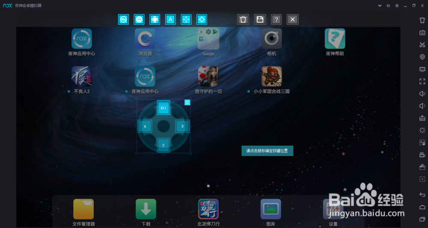Select the joystick swipe-steering mapping tool
This screenshot has height=228, width=428.
pos(123,19)
